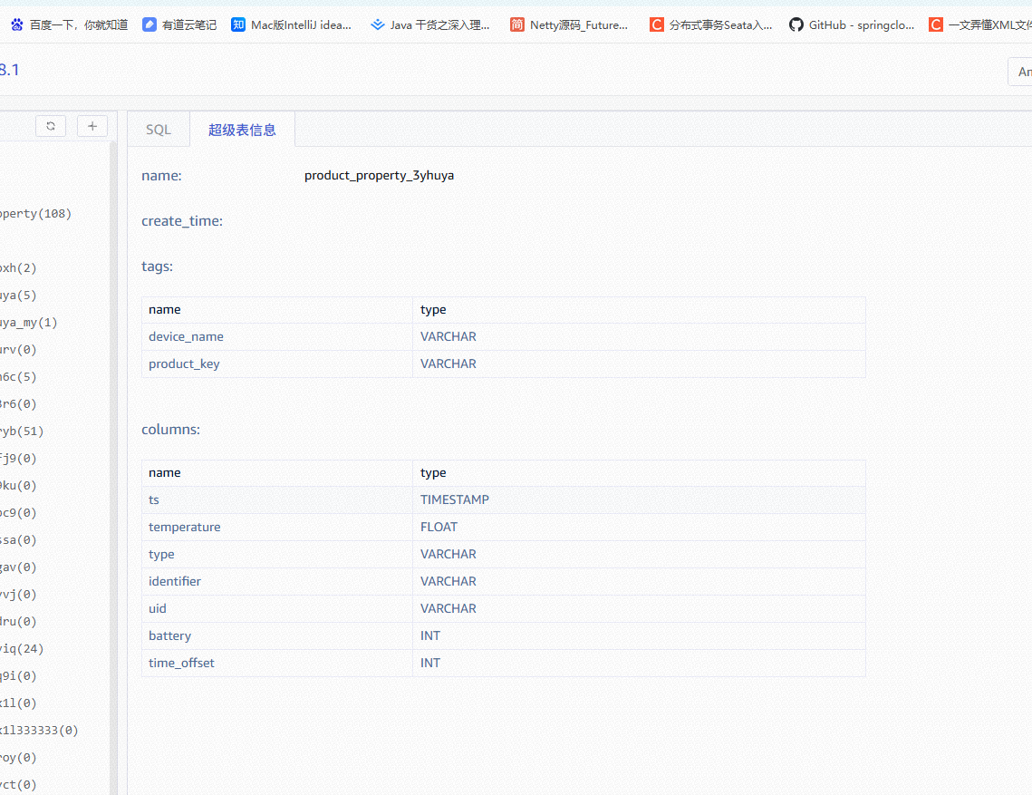Open the Youdao Cloud Notes bookmark
The width and height of the screenshot is (1032, 795).
tap(179, 24)
